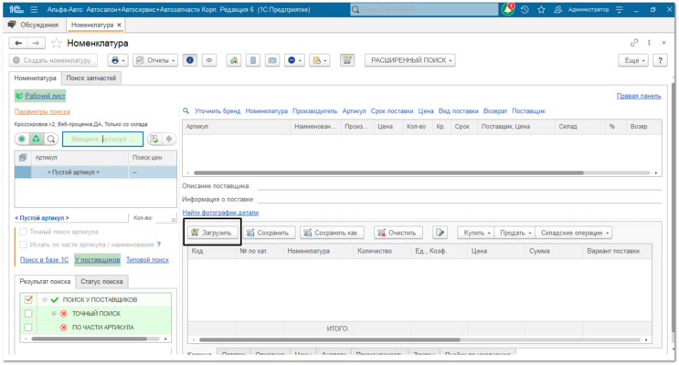Click the blue info icon in toolbar
679x365 pixels.
pyautogui.click(x=190, y=60)
